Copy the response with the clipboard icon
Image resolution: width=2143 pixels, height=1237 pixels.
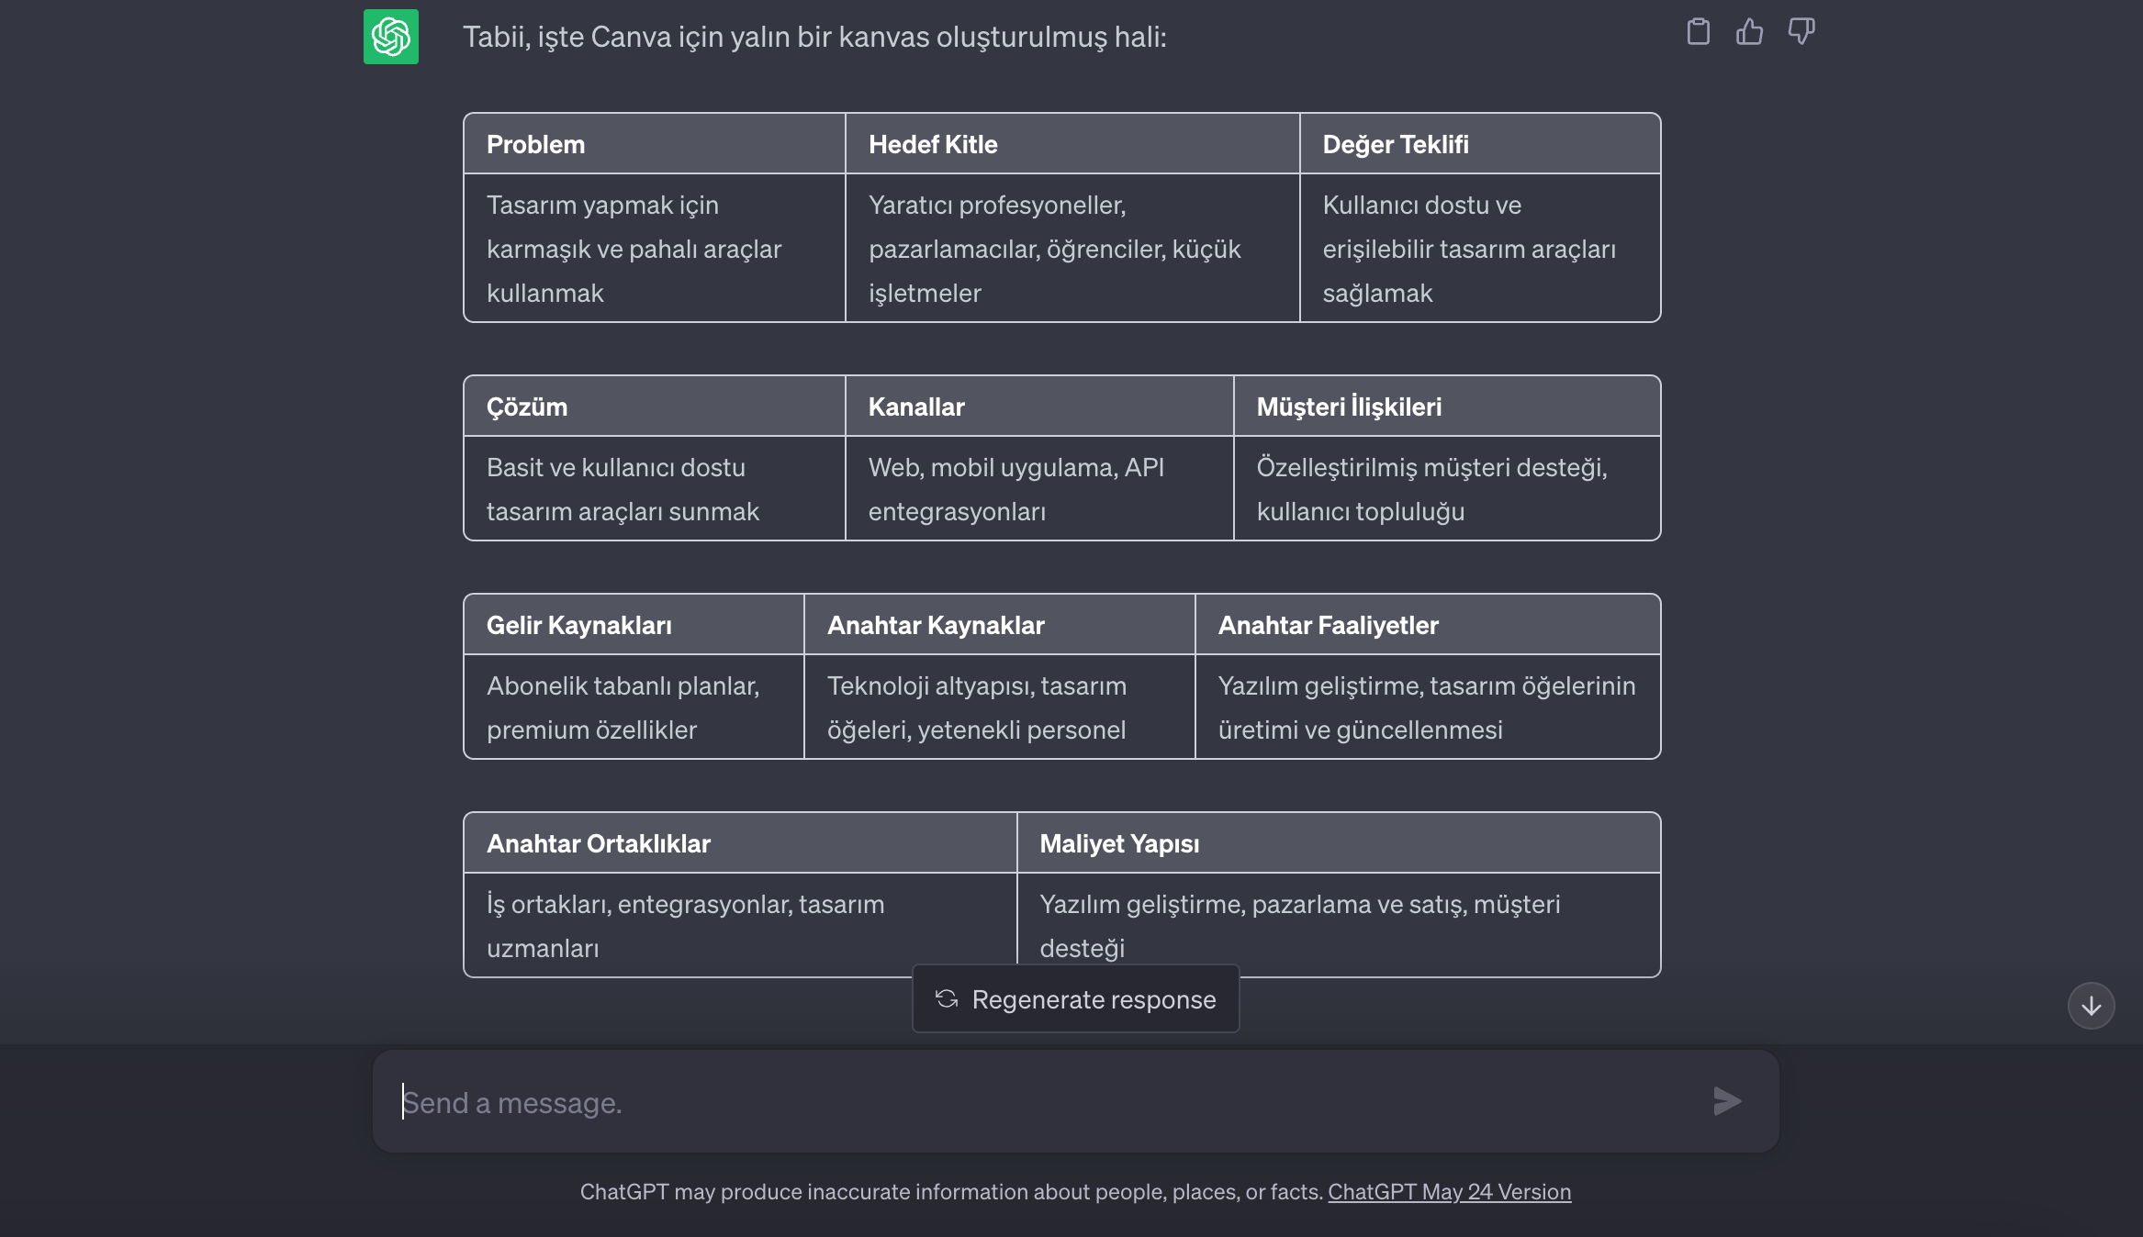click(1698, 32)
